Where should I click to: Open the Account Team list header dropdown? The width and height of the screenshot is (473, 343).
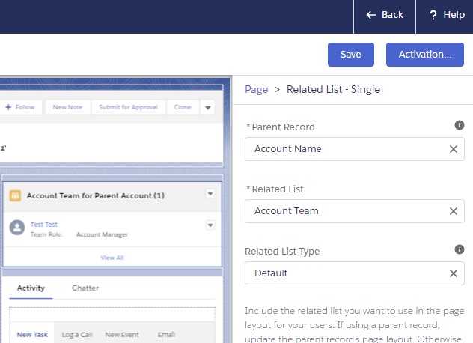(210, 194)
